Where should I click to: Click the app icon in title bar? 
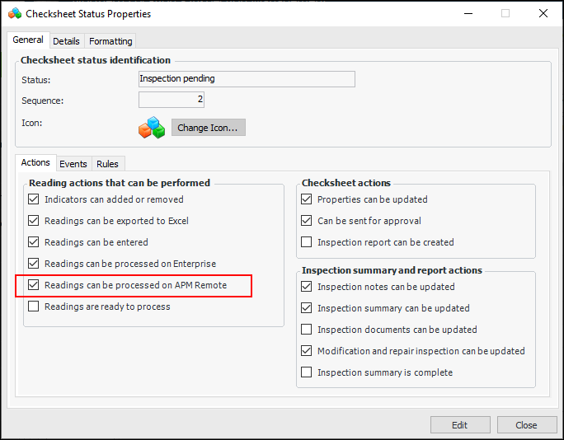[15, 14]
